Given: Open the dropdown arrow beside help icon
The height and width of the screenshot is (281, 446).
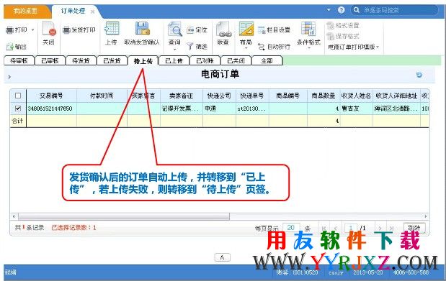Looking at the screenshot, I should tap(329, 10).
